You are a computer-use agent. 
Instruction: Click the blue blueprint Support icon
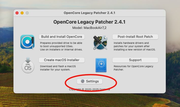(101, 65)
